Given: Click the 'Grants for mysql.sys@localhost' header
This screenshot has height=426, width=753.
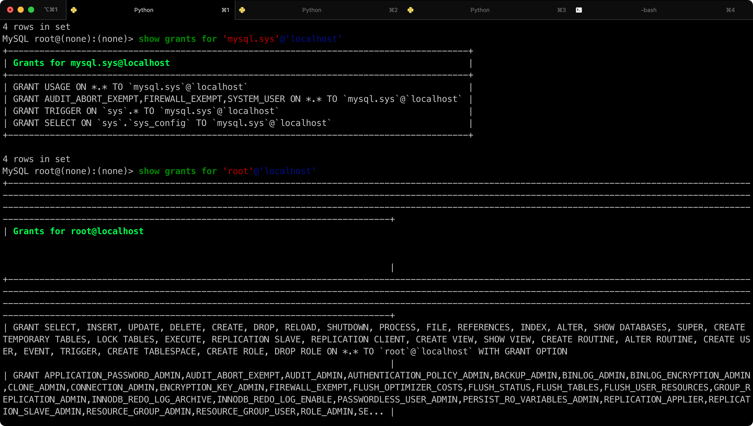Looking at the screenshot, I should click(91, 63).
